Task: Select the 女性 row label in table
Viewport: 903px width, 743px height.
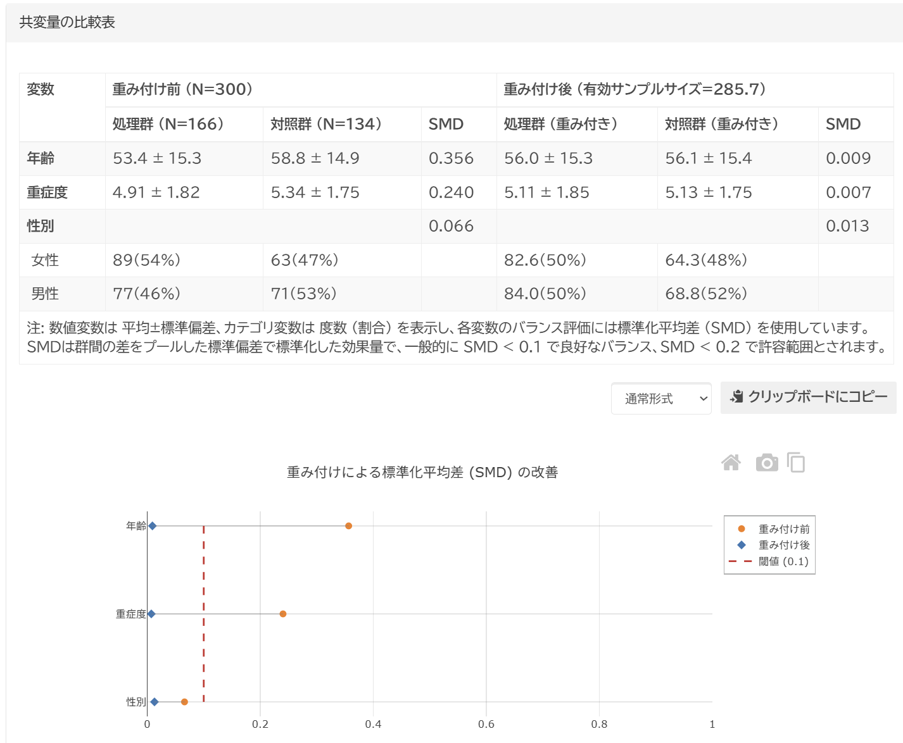Action: pos(45,260)
